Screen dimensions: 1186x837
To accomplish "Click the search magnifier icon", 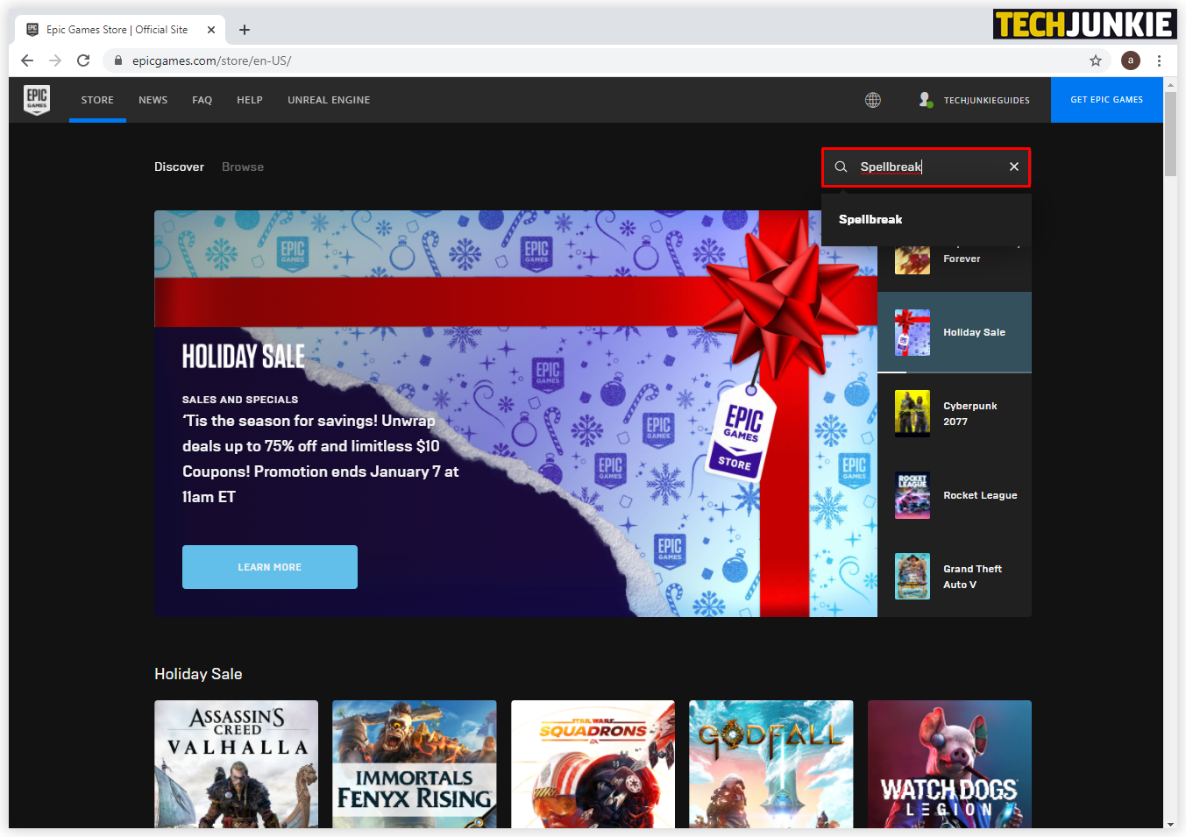I will pyautogui.click(x=841, y=167).
